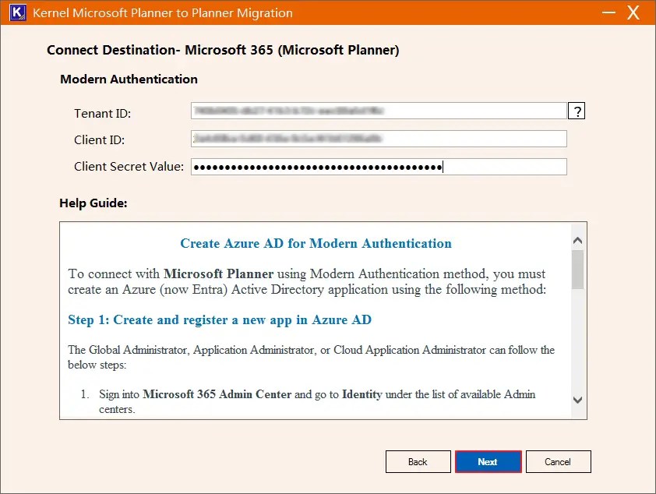656x494 pixels.
Task: Click 'Sign into Microsoft 365 Admin Center' step
Action: (317, 401)
